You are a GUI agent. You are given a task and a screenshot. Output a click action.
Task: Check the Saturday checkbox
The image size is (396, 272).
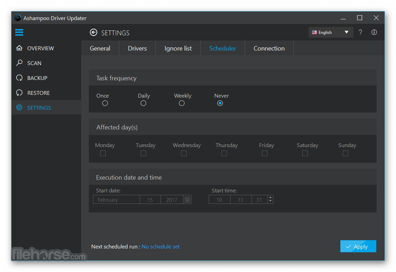[305, 153]
